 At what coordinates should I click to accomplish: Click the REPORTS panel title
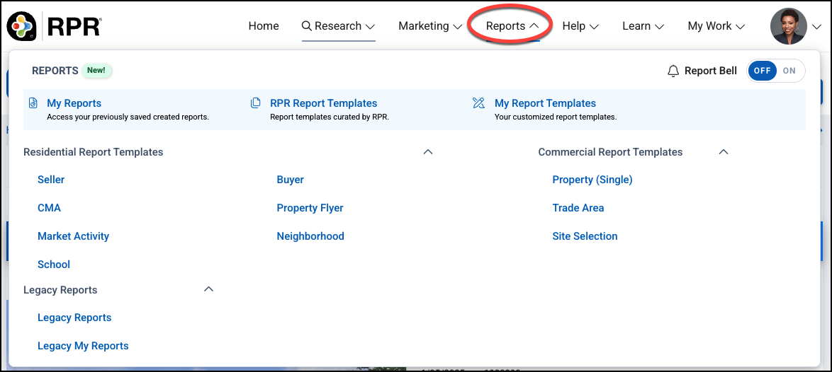55,71
